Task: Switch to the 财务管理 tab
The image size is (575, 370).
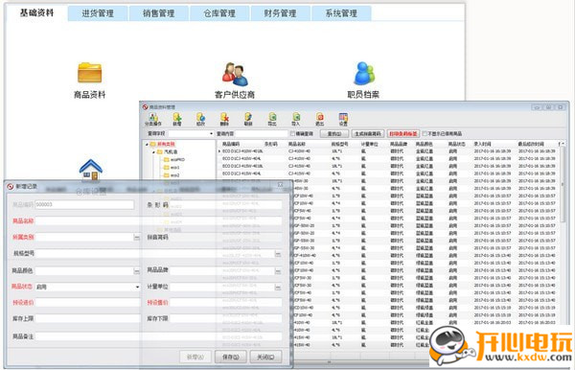Action: 280,13
